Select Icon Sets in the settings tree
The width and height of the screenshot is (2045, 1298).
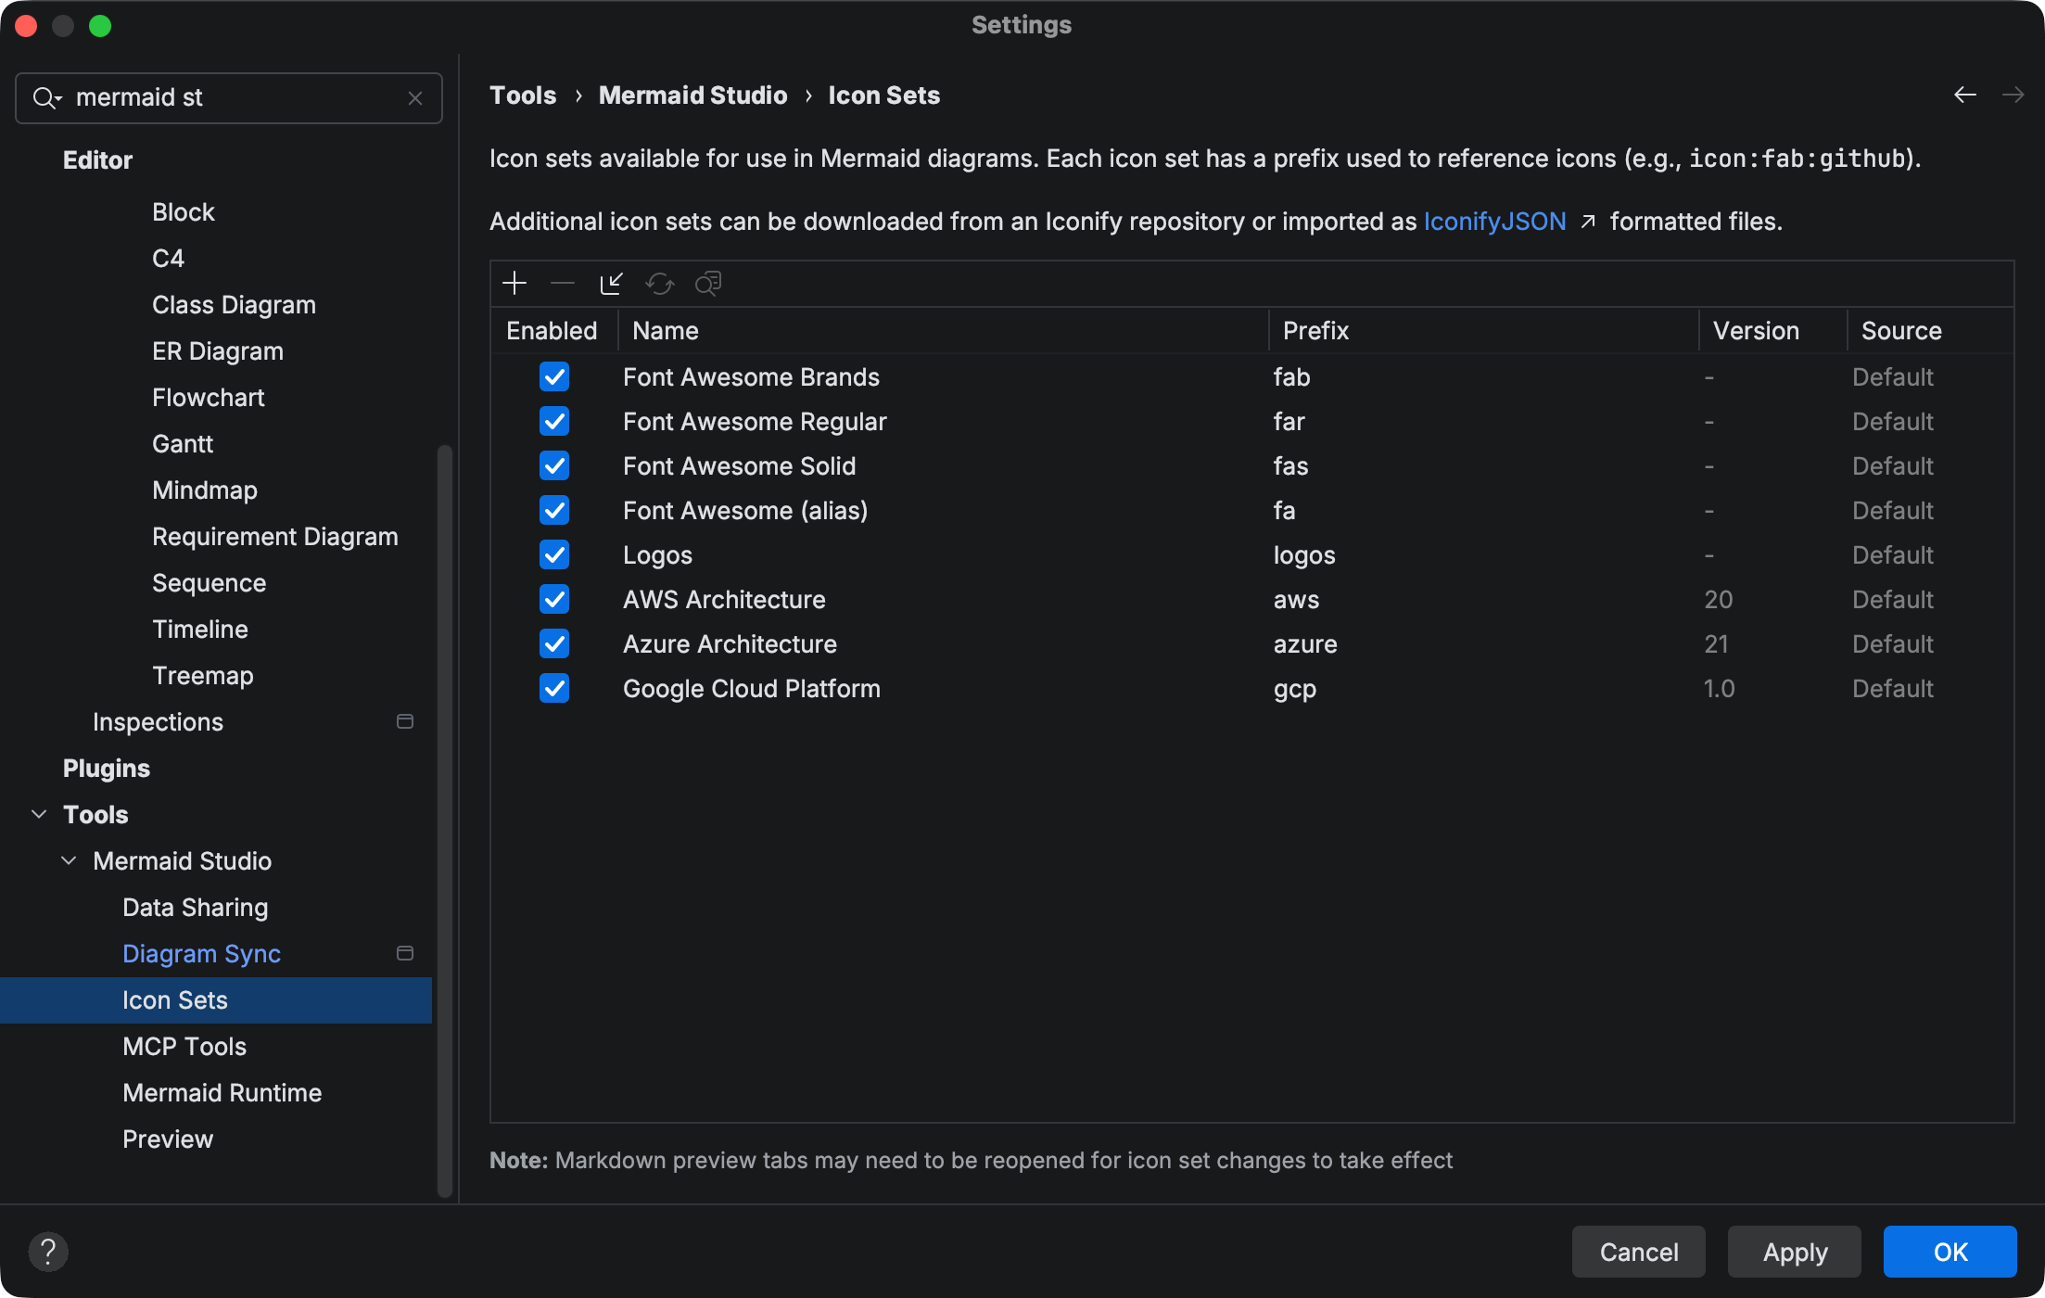216,999
